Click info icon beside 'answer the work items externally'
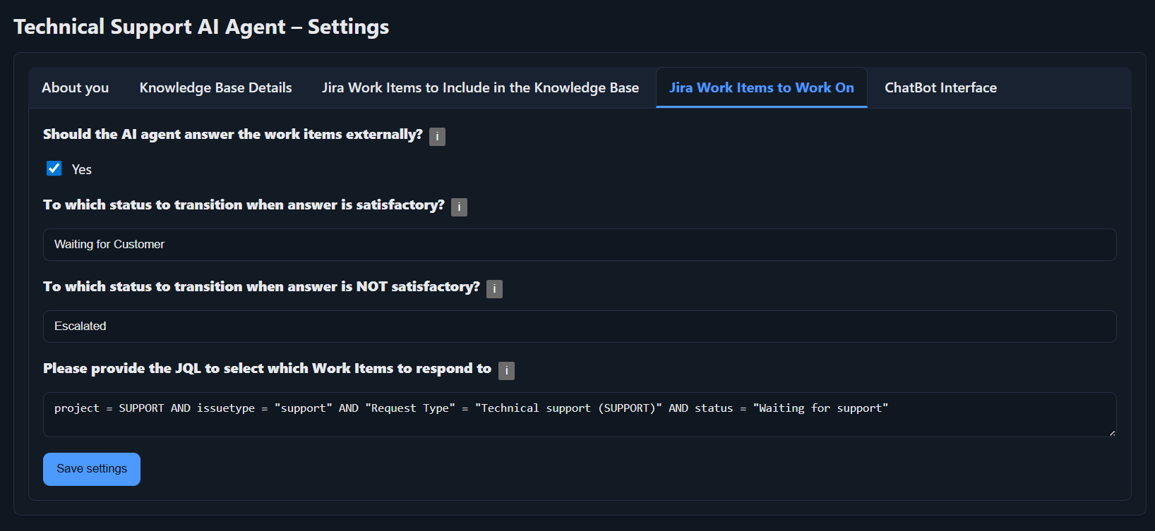The image size is (1155, 531). point(437,137)
